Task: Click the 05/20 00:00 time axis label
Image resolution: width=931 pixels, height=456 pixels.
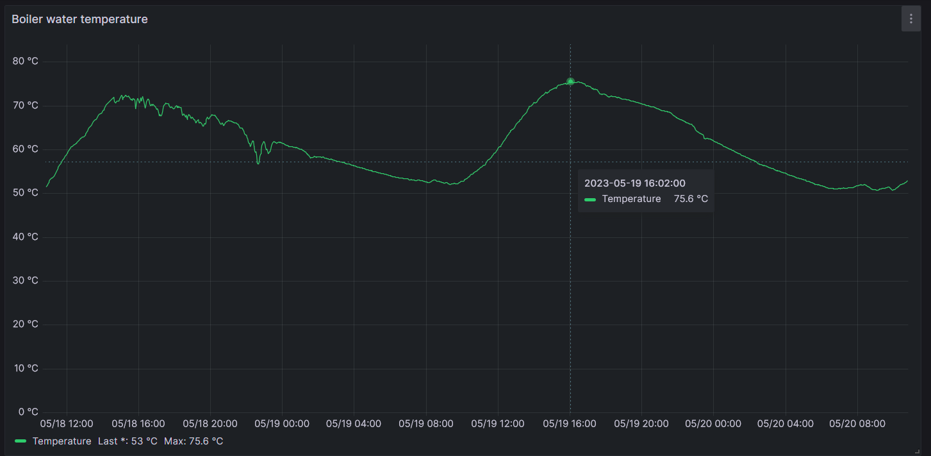Action: pos(713,424)
